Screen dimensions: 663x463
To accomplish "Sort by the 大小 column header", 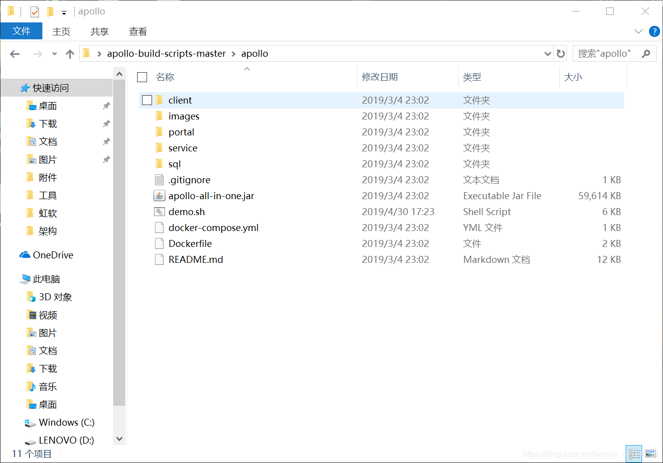I will click(x=573, y=77).
